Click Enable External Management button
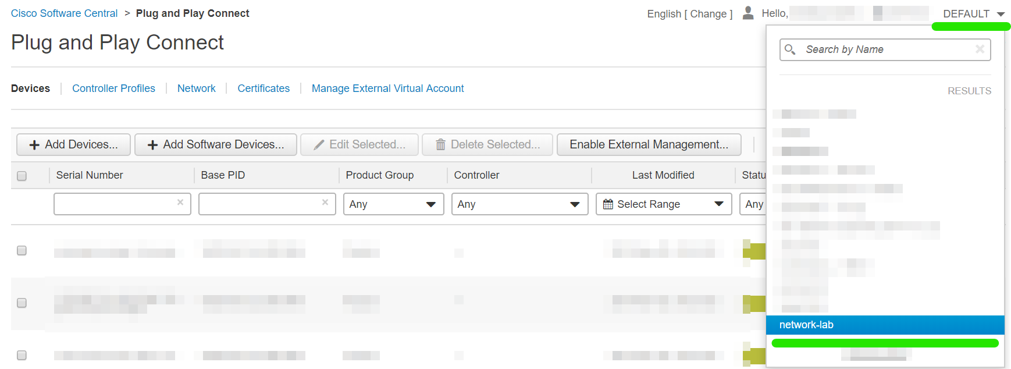The image size is (1011, 369). 649,144
